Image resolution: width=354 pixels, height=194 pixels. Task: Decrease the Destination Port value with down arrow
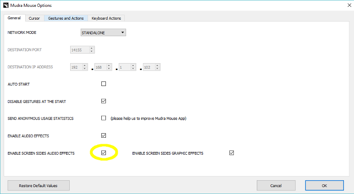pos(91,51)
